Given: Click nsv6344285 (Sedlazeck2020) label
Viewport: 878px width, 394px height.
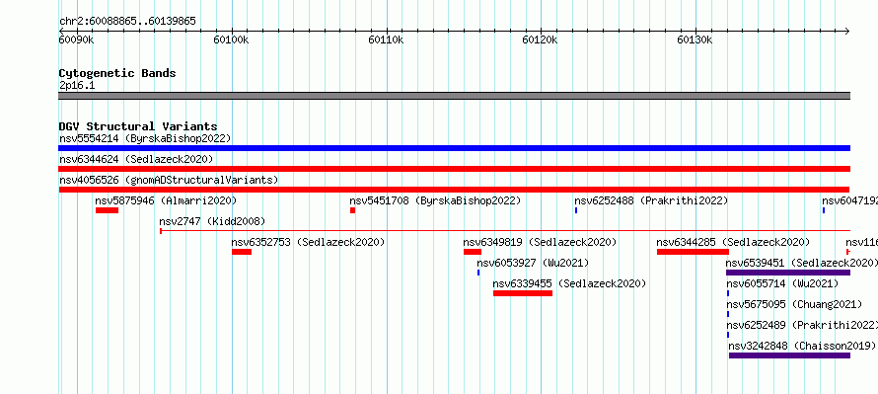Looking at the screenshot, I should click(x=733, y=242).
